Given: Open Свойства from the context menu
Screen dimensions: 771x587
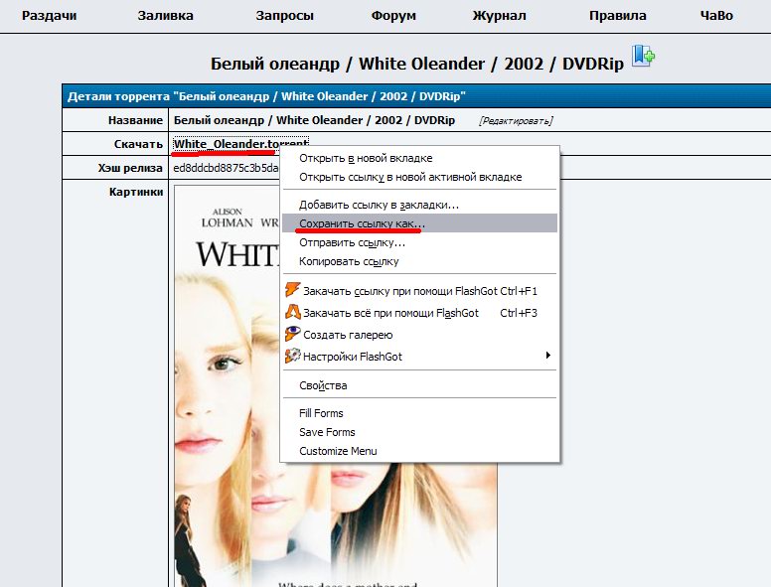Looking at the screenshot, I should (419, 385).
